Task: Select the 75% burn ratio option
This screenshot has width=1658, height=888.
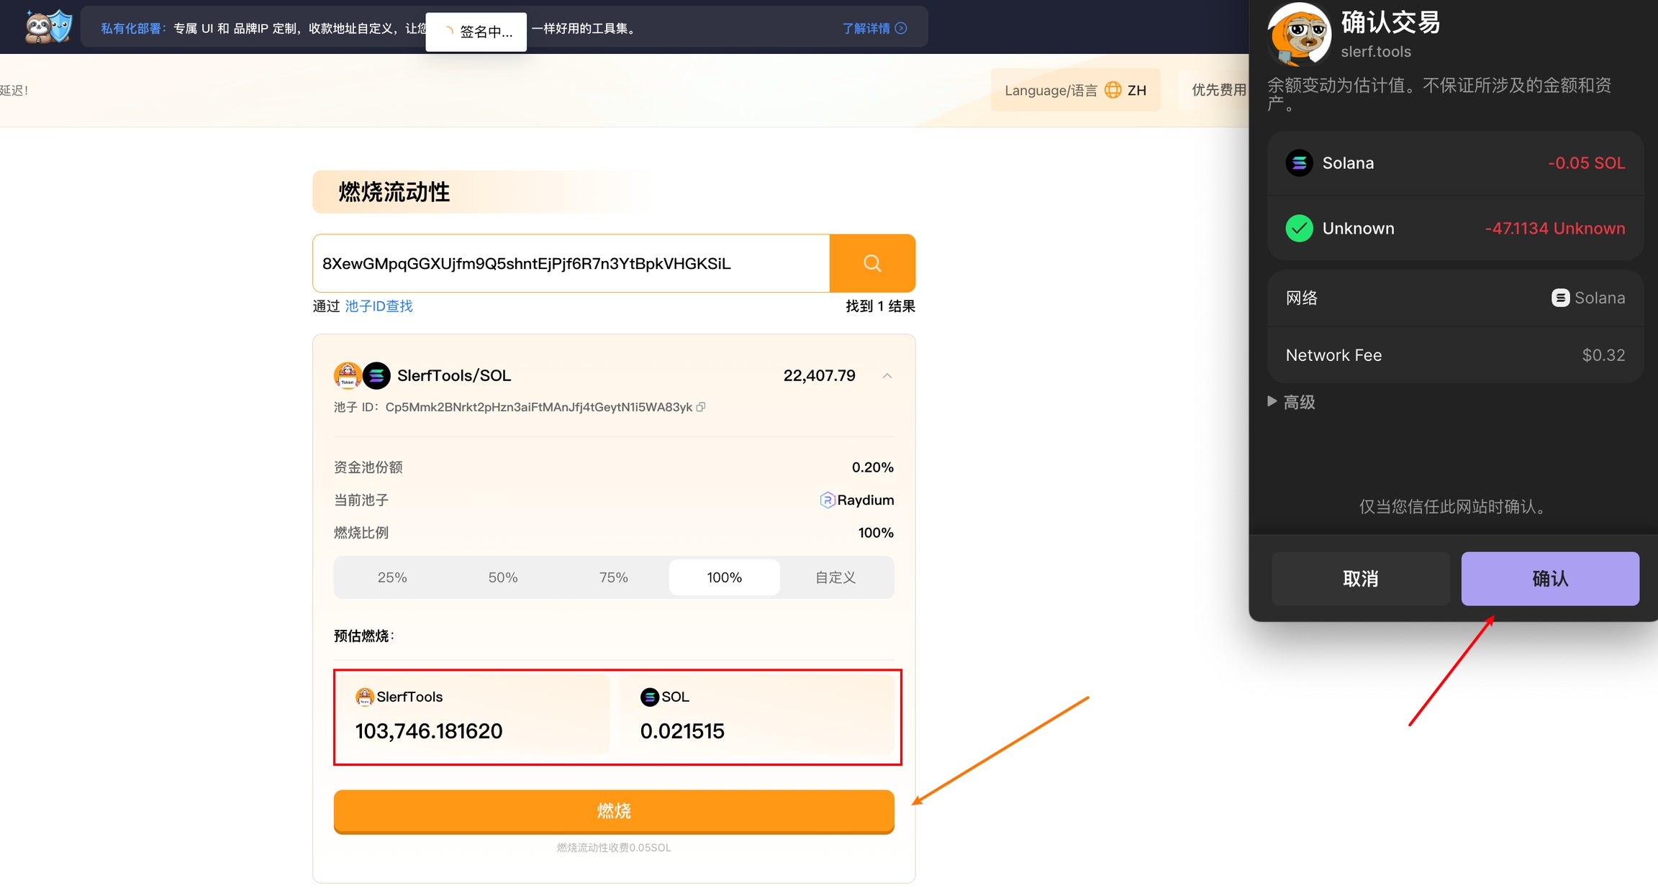Action: (x=614, y=577)
